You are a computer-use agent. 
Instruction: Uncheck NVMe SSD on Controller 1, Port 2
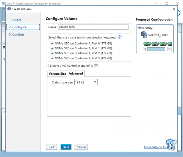(x=52, y=53)
